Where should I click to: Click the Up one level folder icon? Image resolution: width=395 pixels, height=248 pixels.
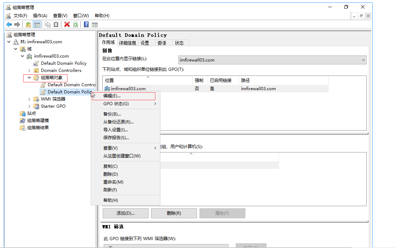[x=28, y=24]
